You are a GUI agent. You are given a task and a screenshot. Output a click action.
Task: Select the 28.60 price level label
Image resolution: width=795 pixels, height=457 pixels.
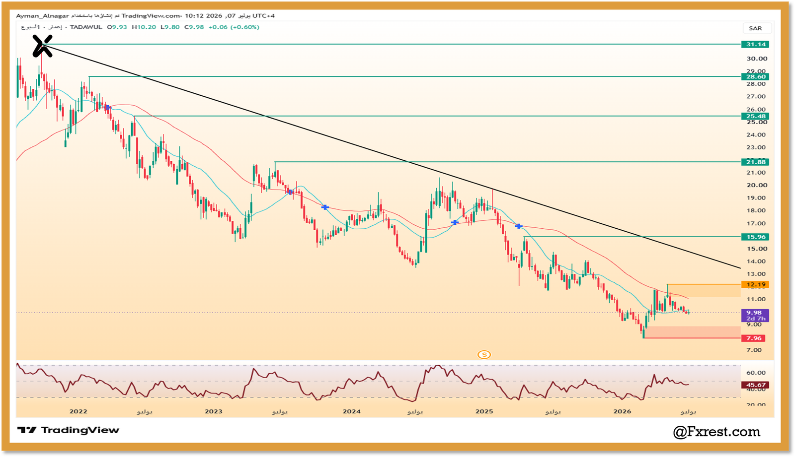[x=755, y=76]
